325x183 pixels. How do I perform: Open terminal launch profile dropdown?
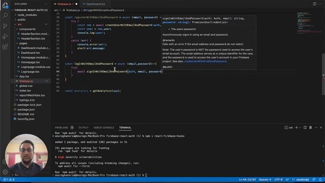tap(300, 128)
